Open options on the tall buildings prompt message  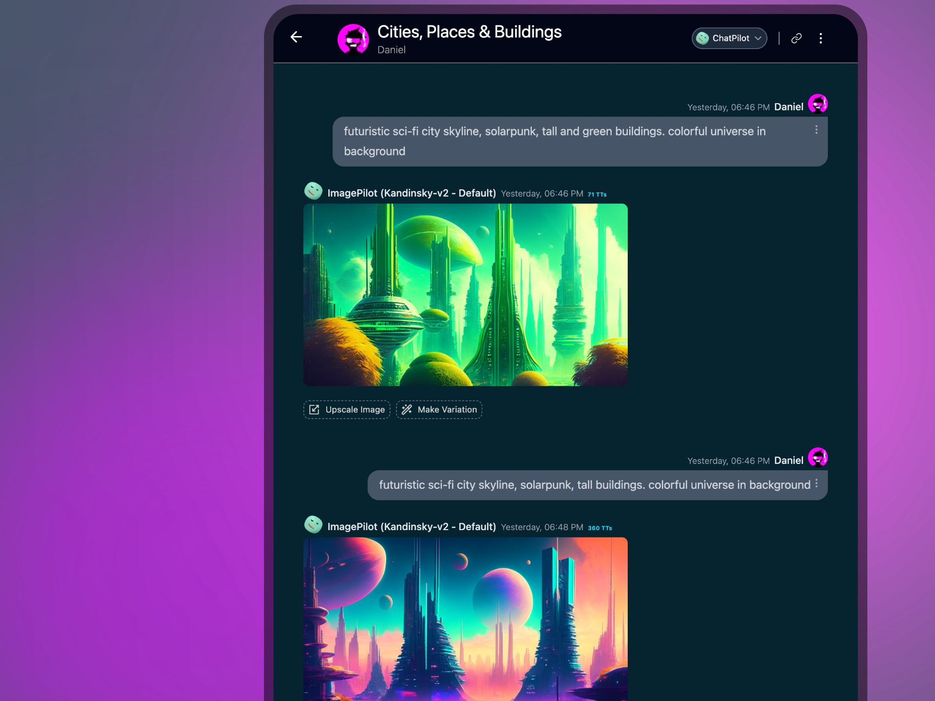coord(816,483)
